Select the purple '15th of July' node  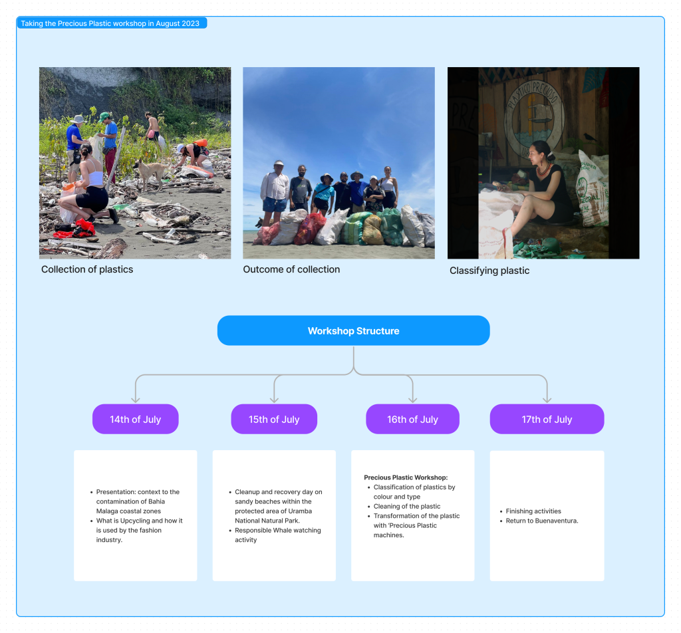coord(274,420)
